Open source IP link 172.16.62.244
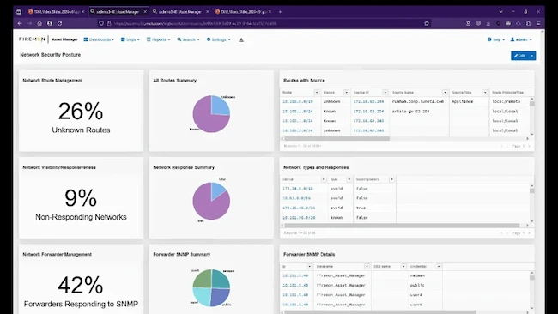This screenshot has width=558, height=314. pos(368,102)
